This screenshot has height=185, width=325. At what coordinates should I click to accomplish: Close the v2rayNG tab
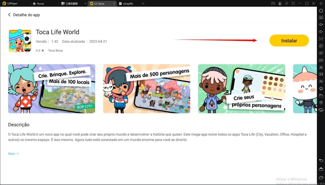point(143,3)
